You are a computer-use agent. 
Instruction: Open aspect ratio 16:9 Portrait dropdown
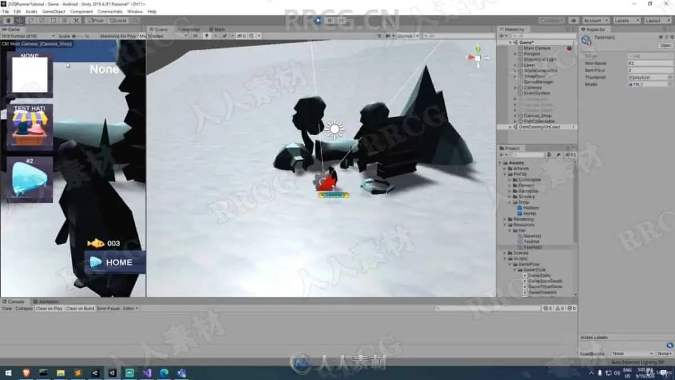pyautogui.click(x=28, y=36)
